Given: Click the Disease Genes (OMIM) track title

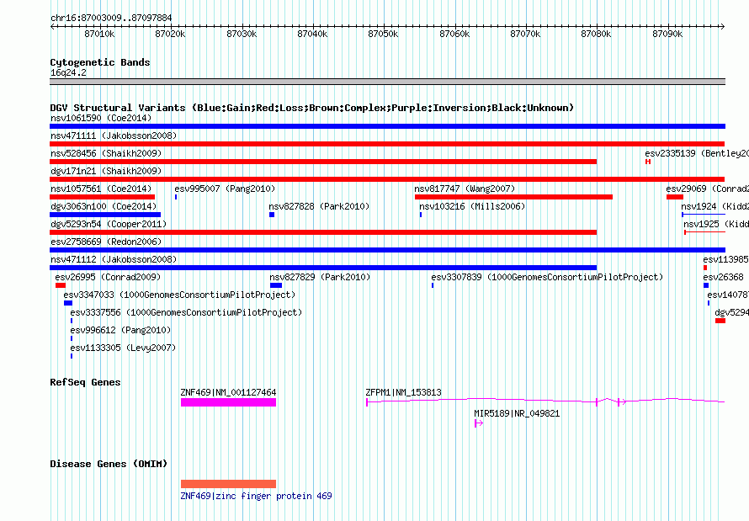Looking at the screenshot, I should 109,464.
